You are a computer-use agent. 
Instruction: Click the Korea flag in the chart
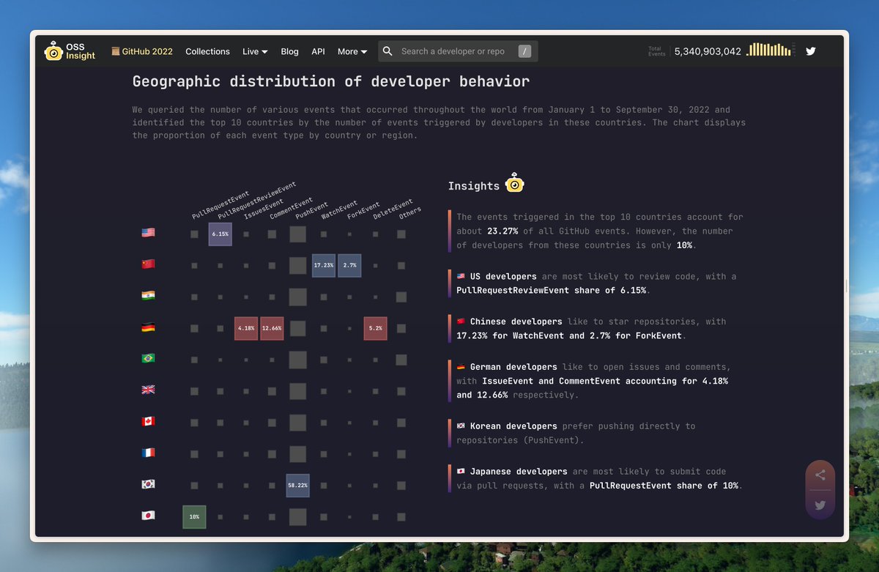point(148,483)
